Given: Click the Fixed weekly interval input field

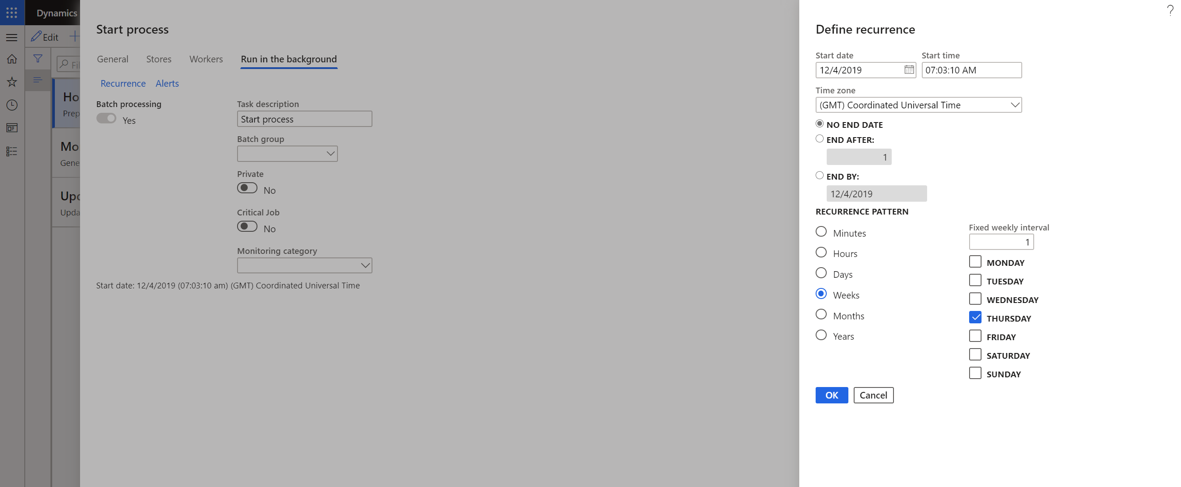Looking at the screenshot, I should pyautogui.click(x=1001, y=242).
